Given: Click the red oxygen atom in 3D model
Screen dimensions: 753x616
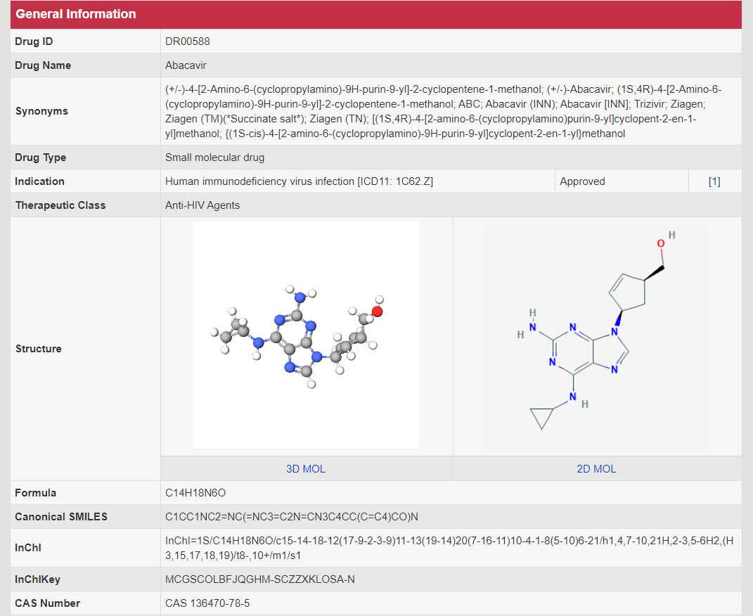Looking at the screenshot, I should 377,311.
